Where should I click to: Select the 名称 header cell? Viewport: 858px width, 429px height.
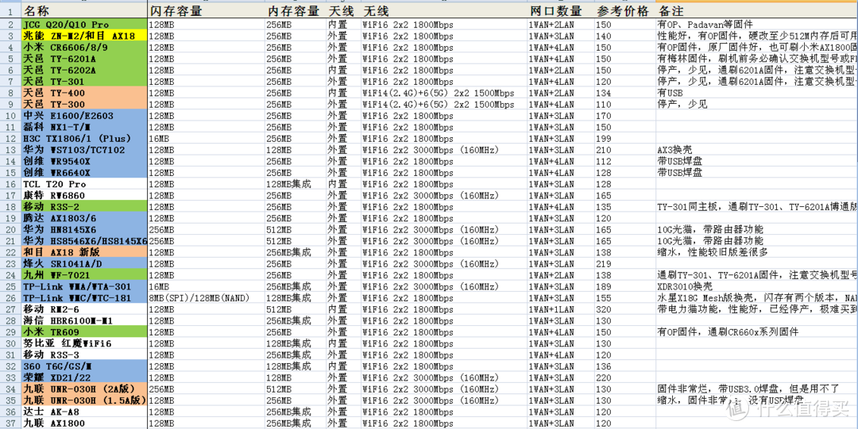pos(84,11)
